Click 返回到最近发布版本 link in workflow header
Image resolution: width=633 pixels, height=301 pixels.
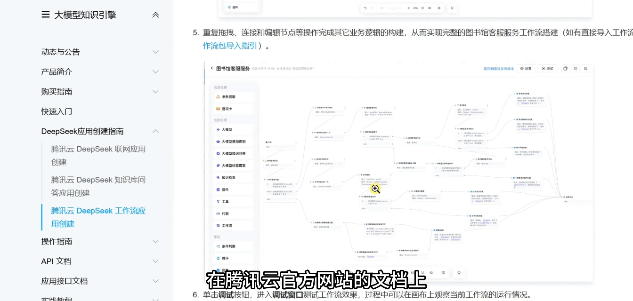[499, 69]
